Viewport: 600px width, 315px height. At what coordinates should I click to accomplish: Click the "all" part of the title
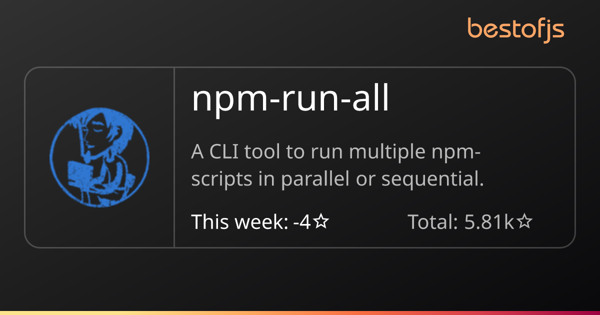[x=371, y=99]
